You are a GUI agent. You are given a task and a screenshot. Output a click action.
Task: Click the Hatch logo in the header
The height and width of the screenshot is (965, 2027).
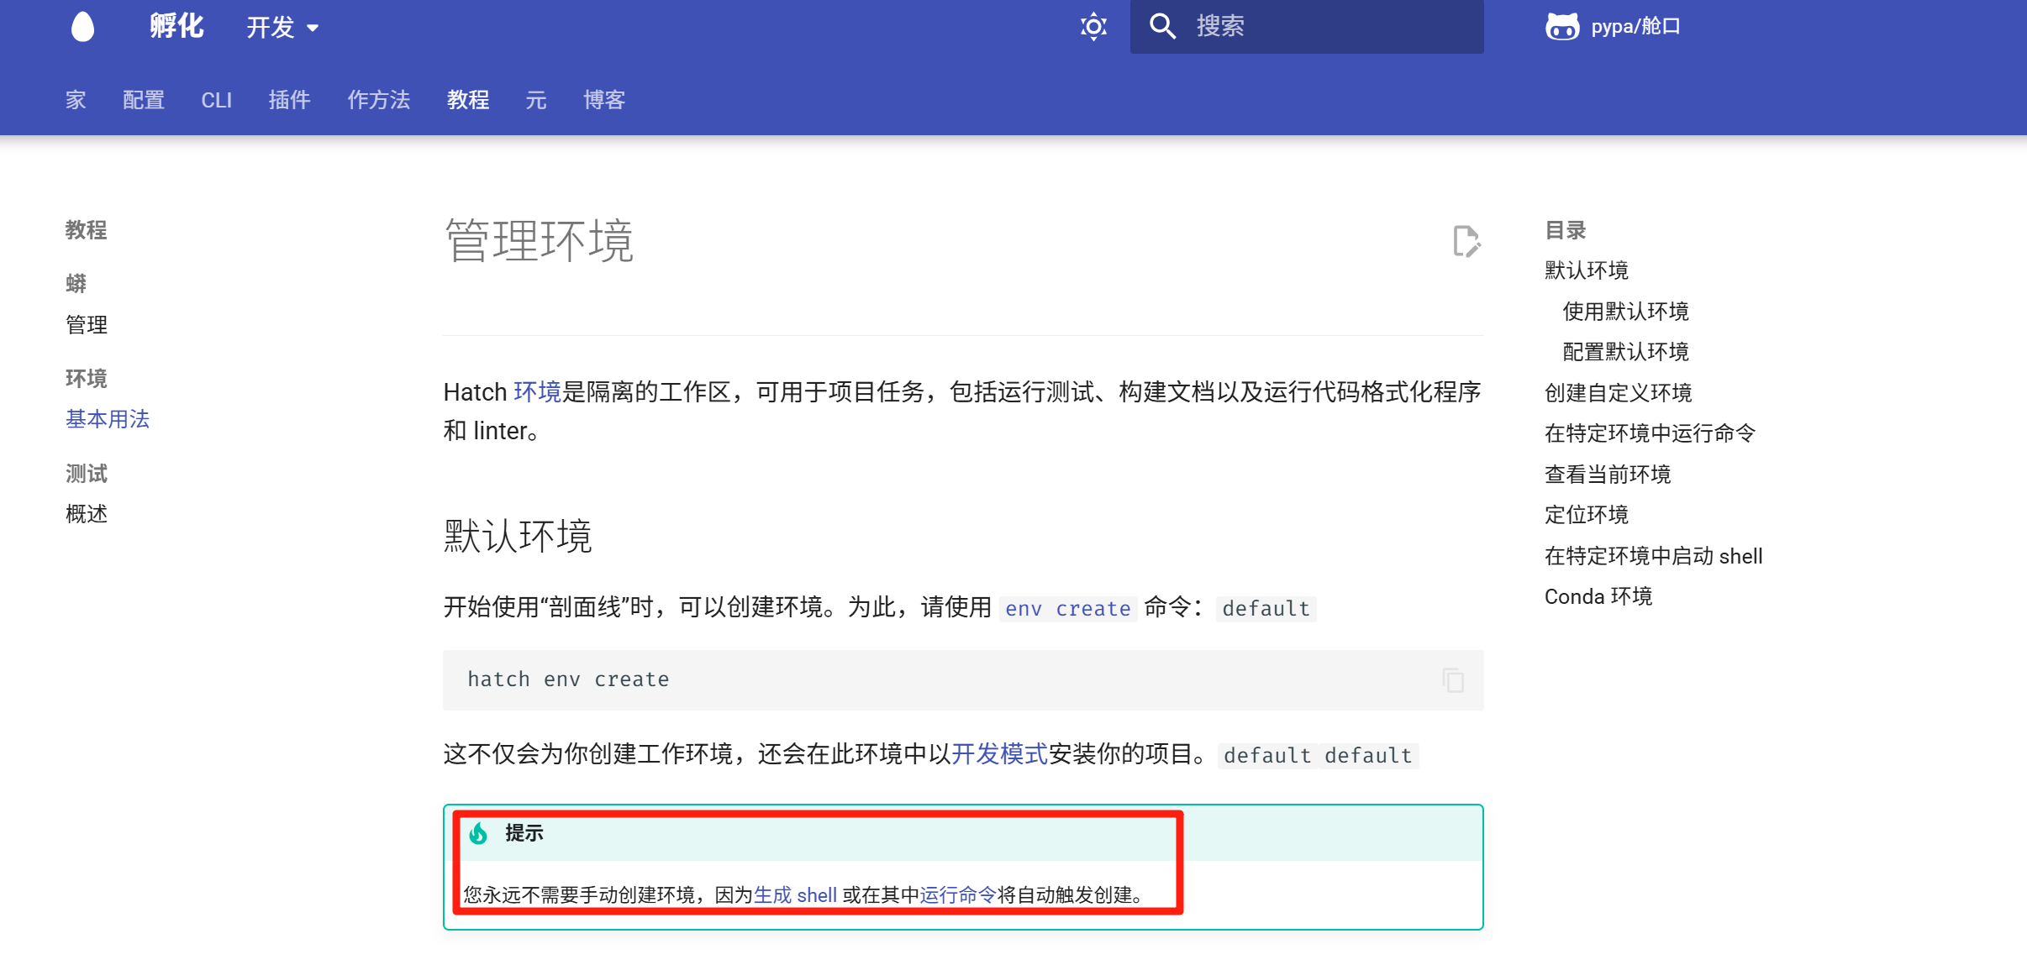point(82,26)
